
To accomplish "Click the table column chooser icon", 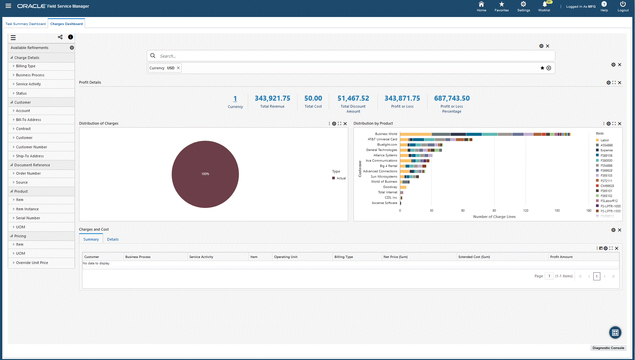I will (601, 248).
